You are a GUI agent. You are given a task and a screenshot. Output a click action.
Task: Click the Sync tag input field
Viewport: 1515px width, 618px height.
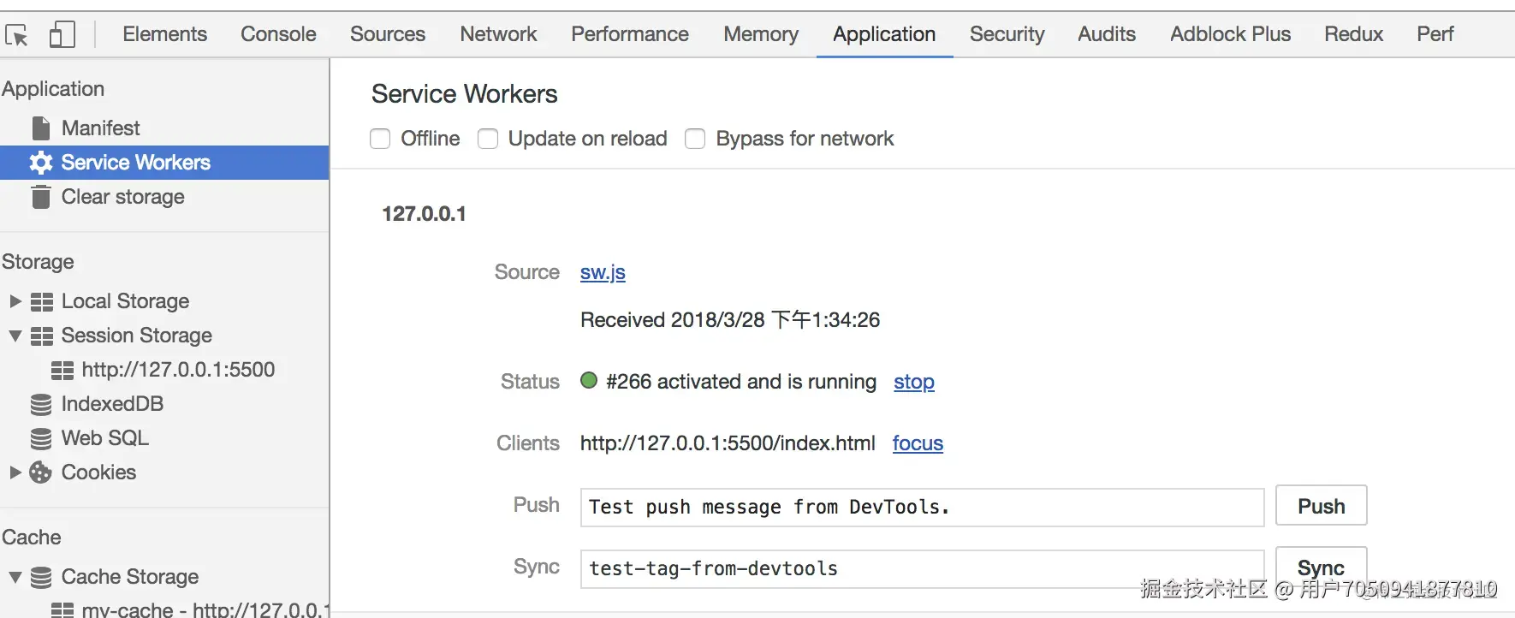point(922,568)
